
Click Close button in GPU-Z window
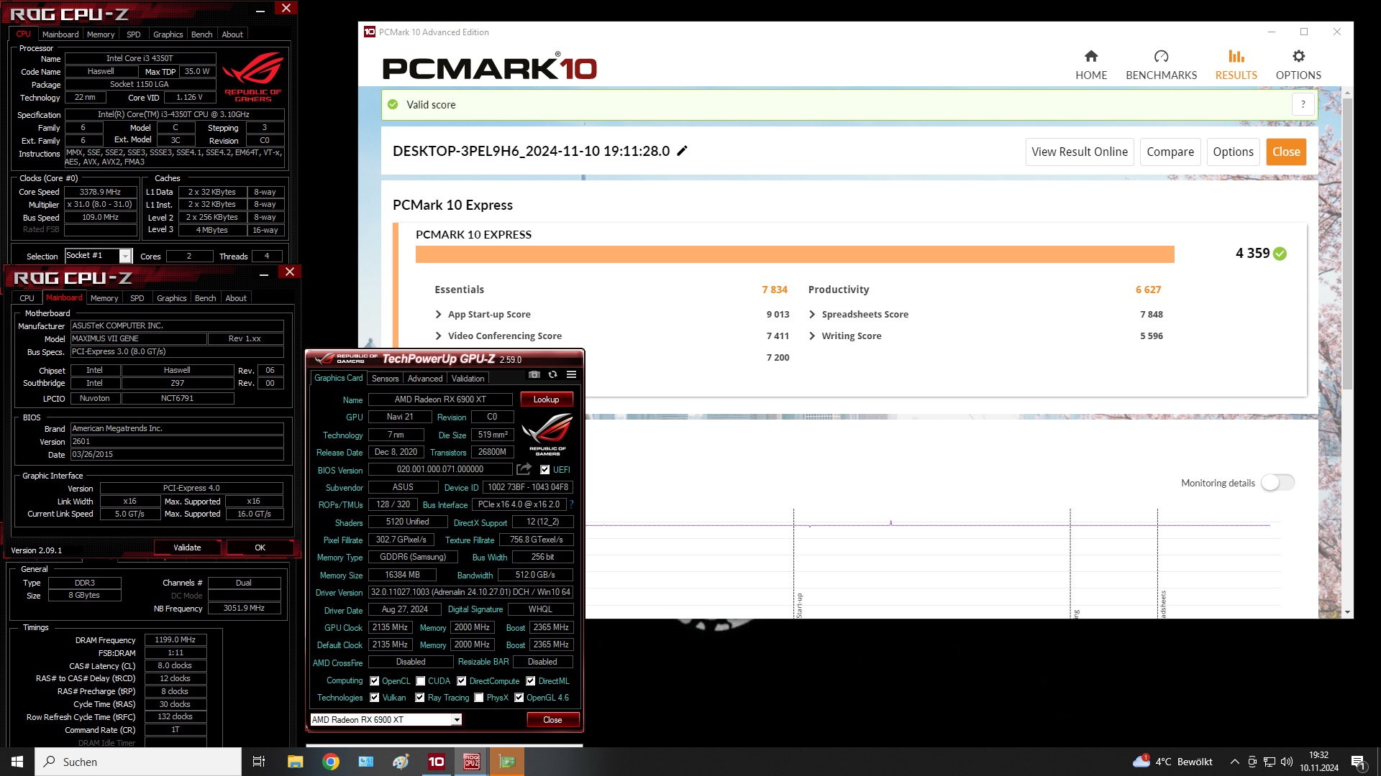tap(552, 720)
